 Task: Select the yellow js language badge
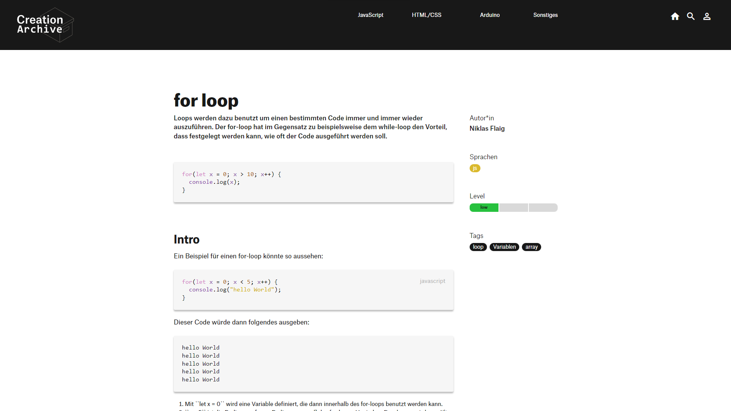click(475, 168)
